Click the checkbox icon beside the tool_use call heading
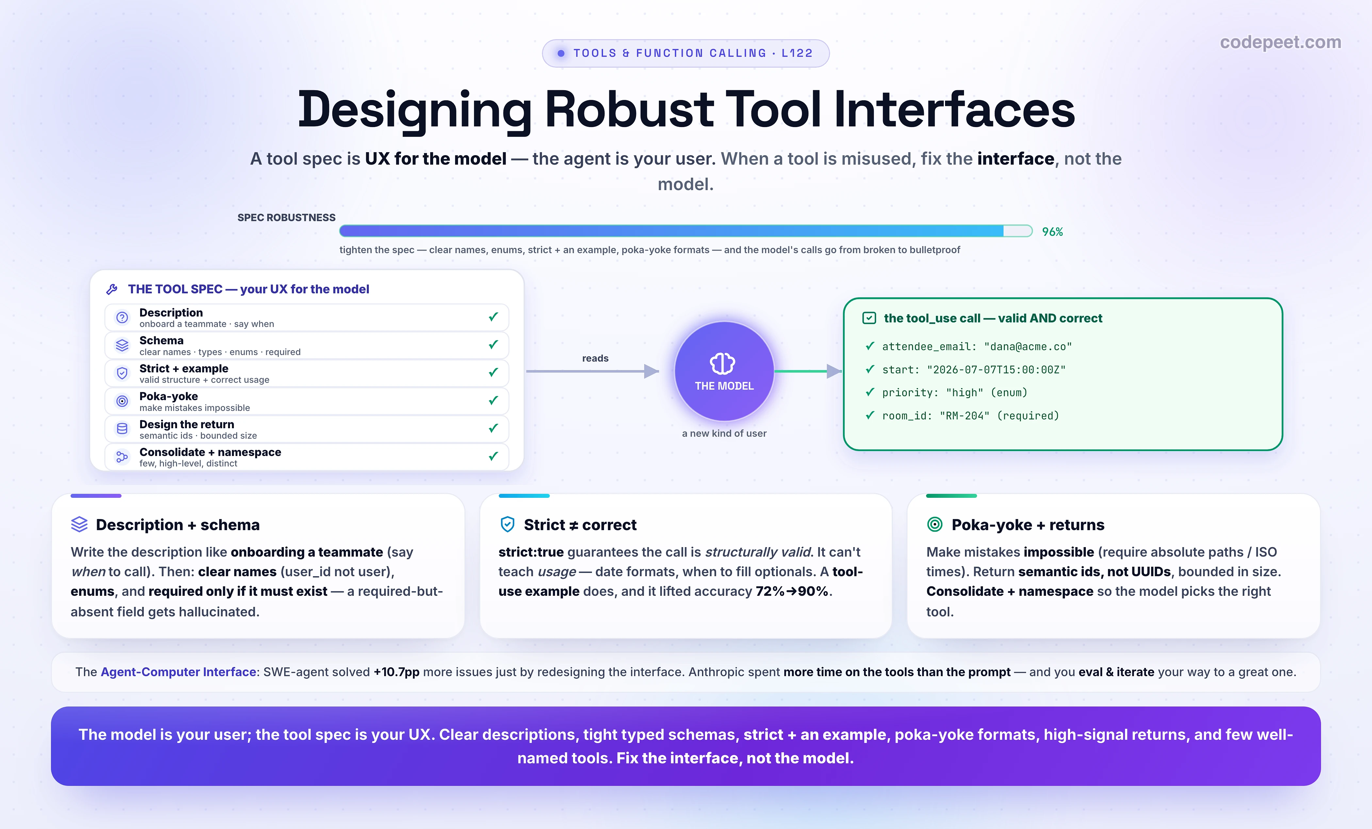This screenshot has width=1372, height=829. tap(869, 318)
